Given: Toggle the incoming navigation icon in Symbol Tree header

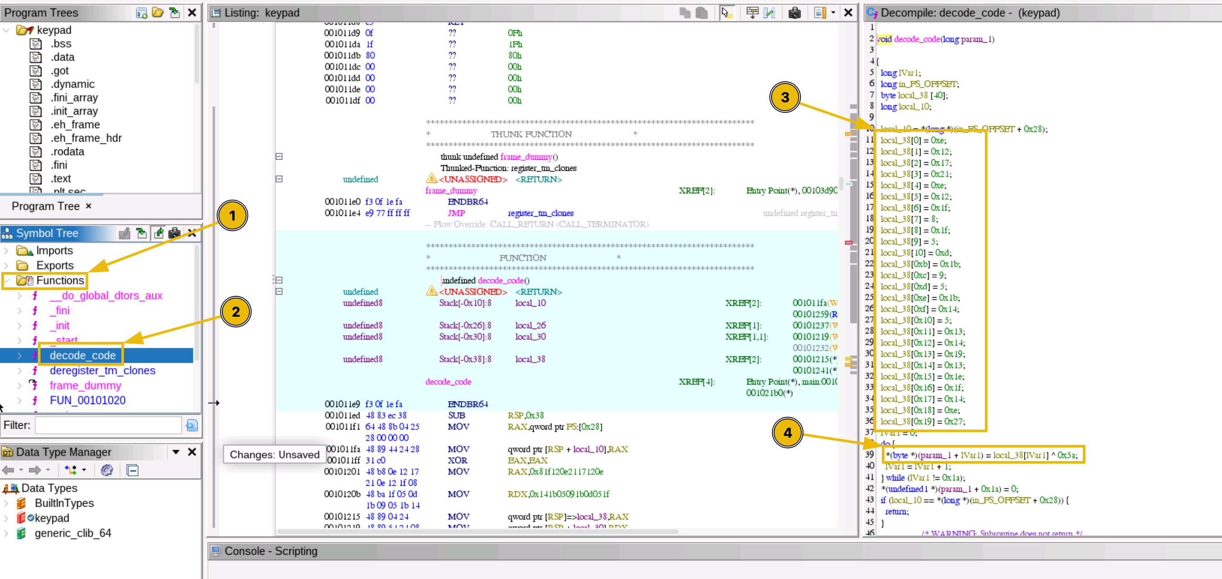Looking at the screenshot, I should pos(141,233).
